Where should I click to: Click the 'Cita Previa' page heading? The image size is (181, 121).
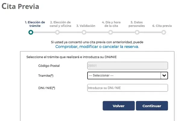[20, 6]
